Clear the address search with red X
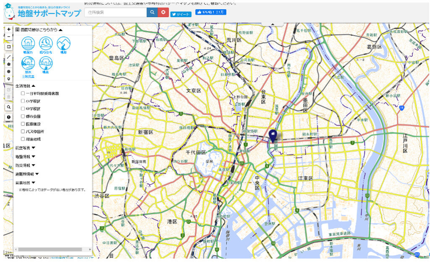This screenshot has width=430, height=264. 163,13
